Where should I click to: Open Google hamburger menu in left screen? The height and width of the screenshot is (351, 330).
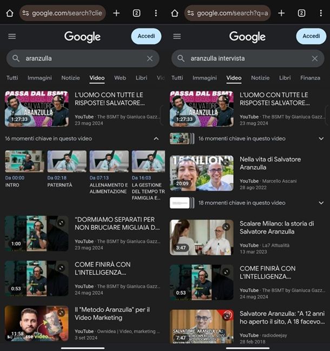tap(12, 36)
